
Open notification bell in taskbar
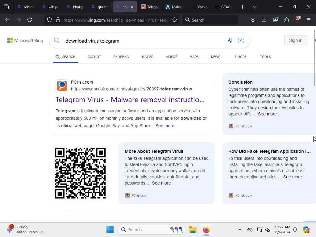(295, 230)
